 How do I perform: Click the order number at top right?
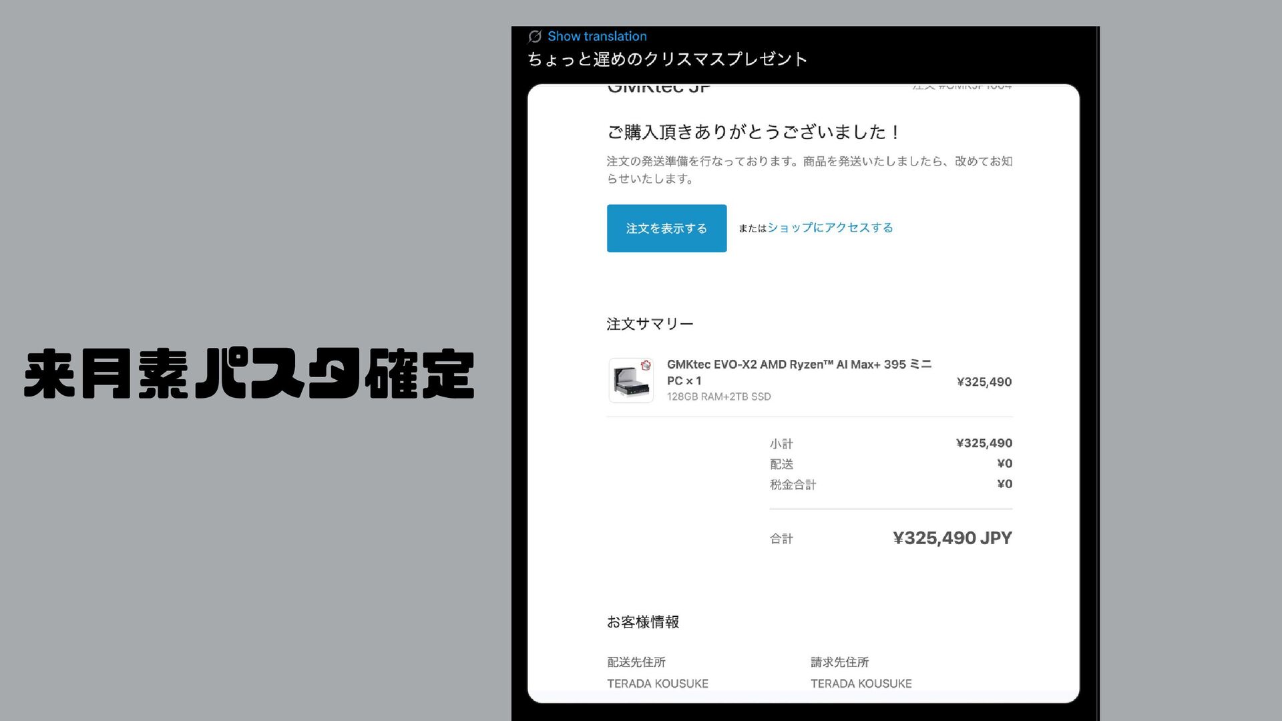(x=962, y=87)
